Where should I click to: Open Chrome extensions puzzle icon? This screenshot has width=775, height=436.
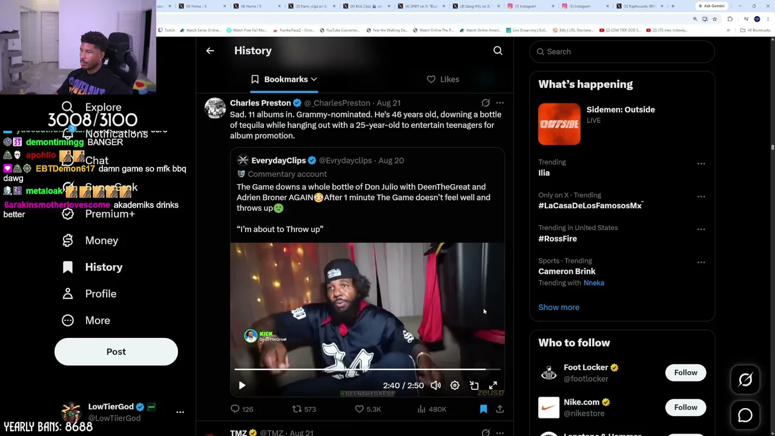(730, 19)
